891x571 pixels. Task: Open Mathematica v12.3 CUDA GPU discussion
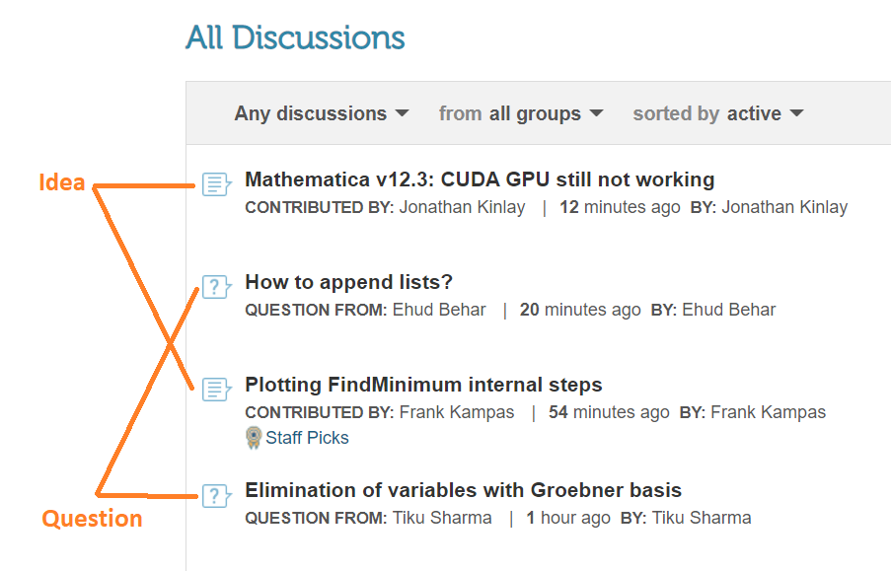click(480, 179)
